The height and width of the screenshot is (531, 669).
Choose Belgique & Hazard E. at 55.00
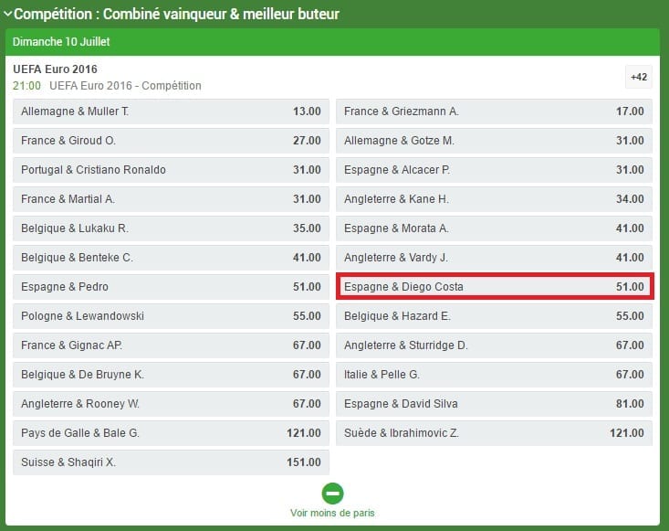[494, 316]
